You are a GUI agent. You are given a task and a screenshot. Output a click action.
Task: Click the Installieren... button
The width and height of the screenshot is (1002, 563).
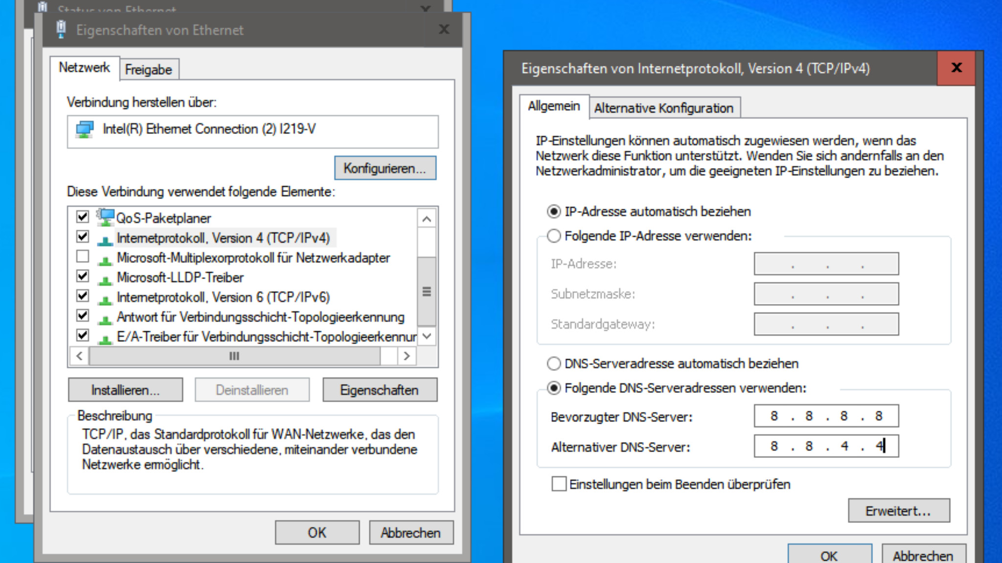(125, 390)
